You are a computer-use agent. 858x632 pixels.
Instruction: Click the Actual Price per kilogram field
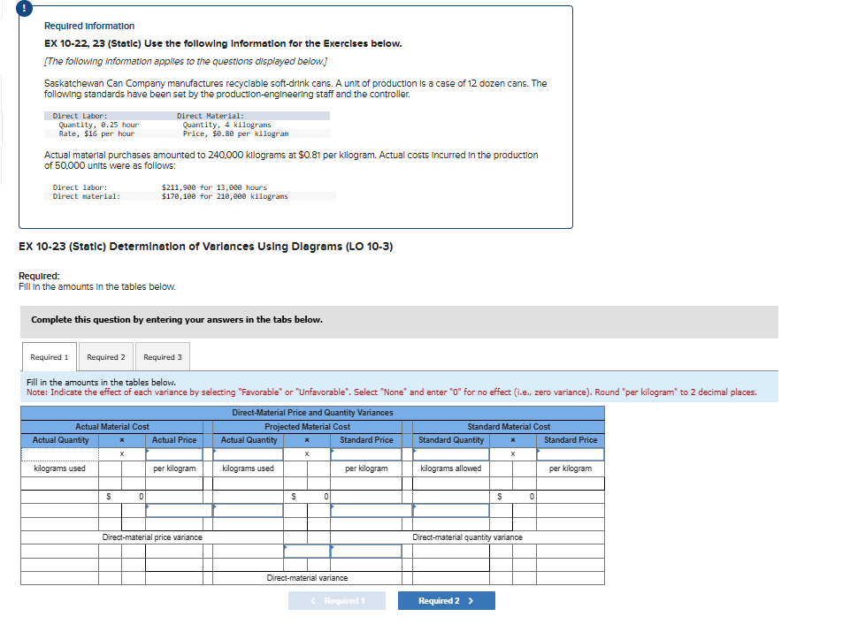[173, 453]
